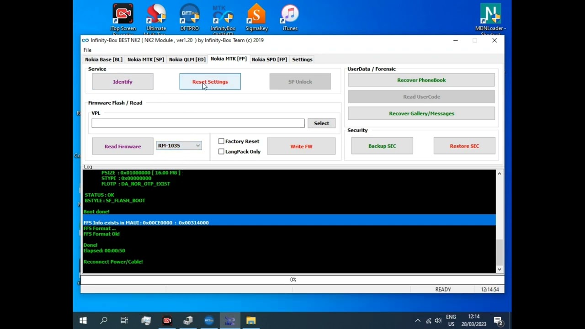
Task: Click the Identify button
Action: click(122, 82)
